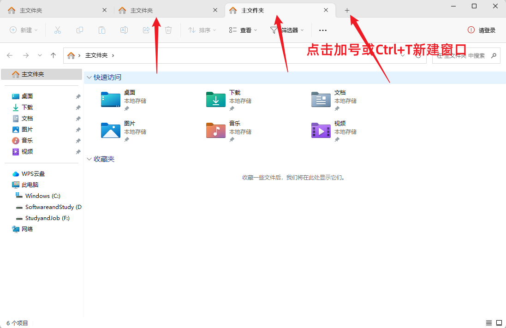The image size is (506, 328).
Task: Select the Cut icon in the toolbar
Action: pos(57,30)
